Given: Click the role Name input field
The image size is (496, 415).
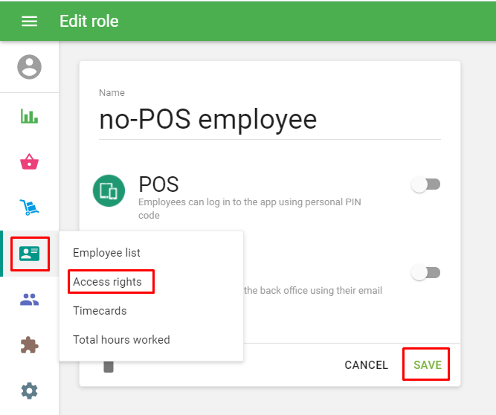Looking at the screenshot, I should [269, 120].
